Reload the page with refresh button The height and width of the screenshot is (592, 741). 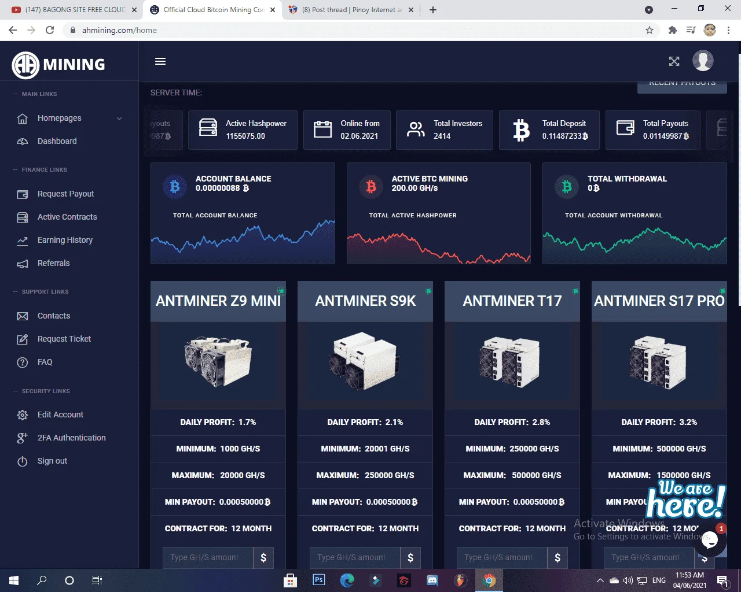pyautogui.click(x=50, y=30)
